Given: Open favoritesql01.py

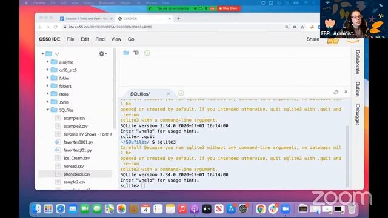Looking at the screenshot, I should click(x=78, y=150).
